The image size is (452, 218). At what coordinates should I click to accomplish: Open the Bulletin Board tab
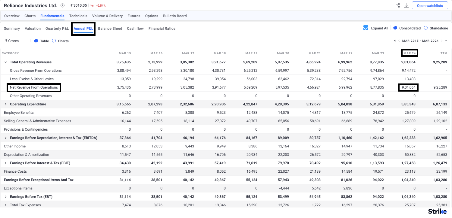[x=175, y=16]
